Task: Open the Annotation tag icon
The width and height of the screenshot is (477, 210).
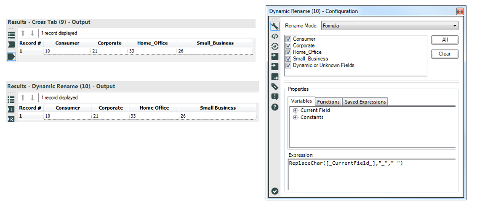Action: pos(275,87)
